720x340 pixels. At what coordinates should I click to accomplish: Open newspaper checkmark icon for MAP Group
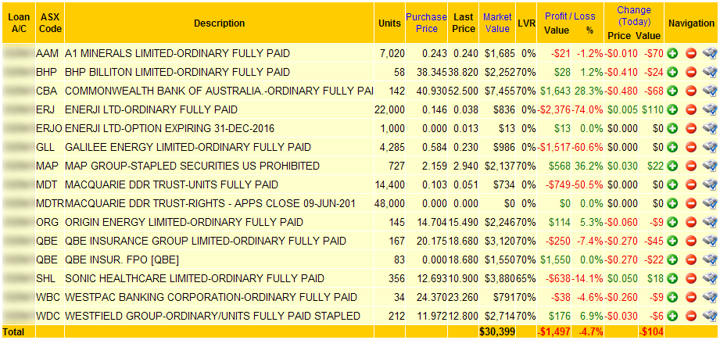709,166
